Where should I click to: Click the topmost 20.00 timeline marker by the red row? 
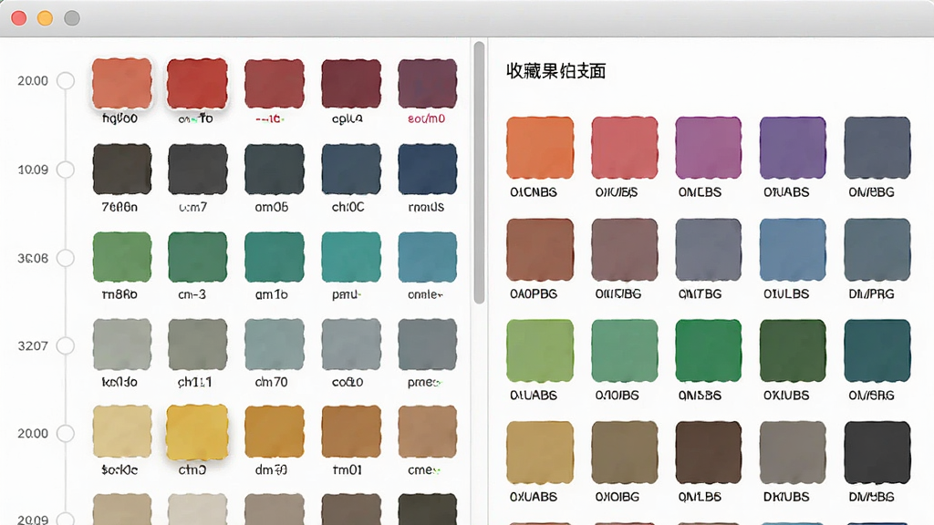pos(66,80)
